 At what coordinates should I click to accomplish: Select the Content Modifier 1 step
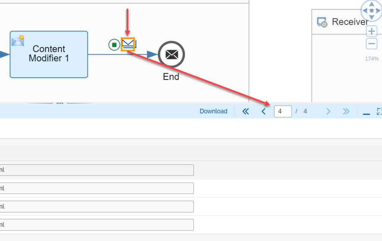tap(49, 55)
